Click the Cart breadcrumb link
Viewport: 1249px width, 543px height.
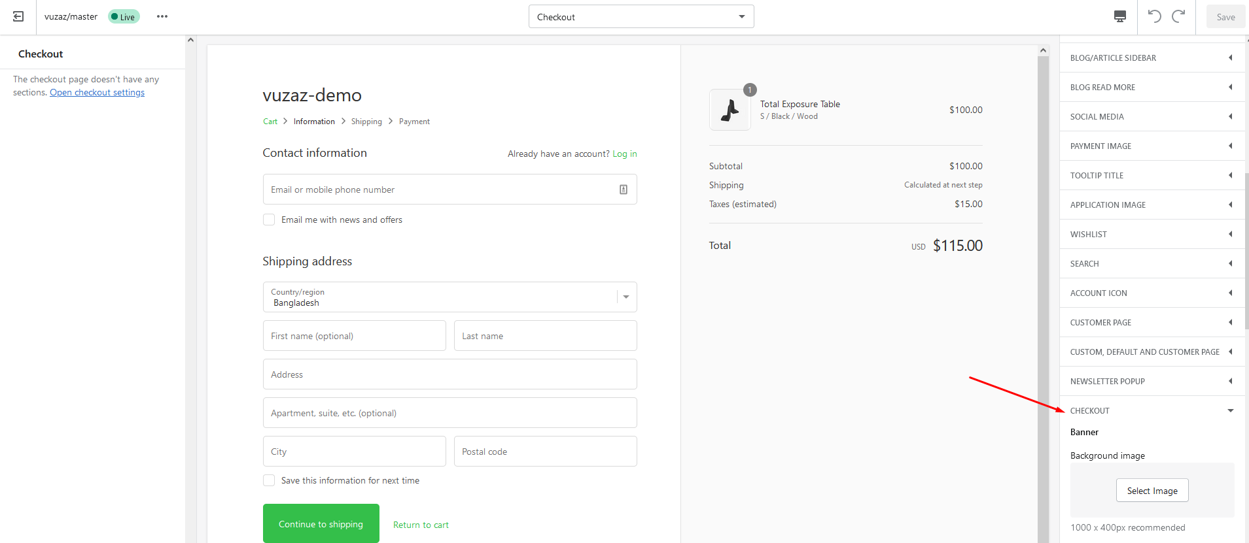[270, 122]
